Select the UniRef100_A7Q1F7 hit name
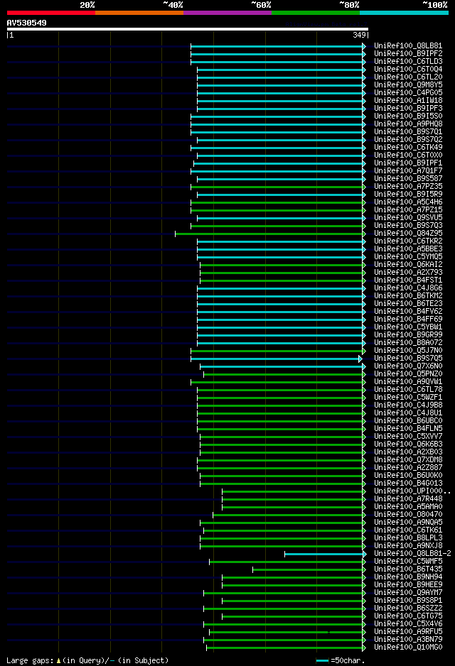 click(x=408, y=170)
